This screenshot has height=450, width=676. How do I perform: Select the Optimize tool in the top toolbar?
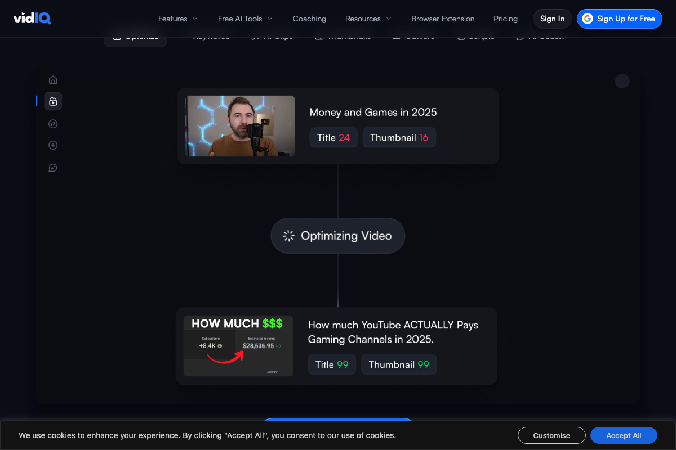point(135,35)
